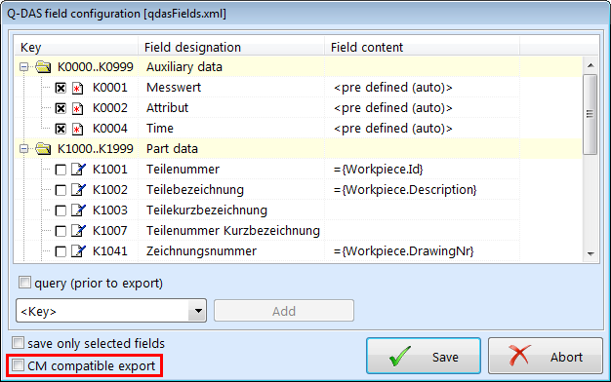Click the Teilebezeichnung designation text
Screen dimensions: 611x382
tap(195, 190)
